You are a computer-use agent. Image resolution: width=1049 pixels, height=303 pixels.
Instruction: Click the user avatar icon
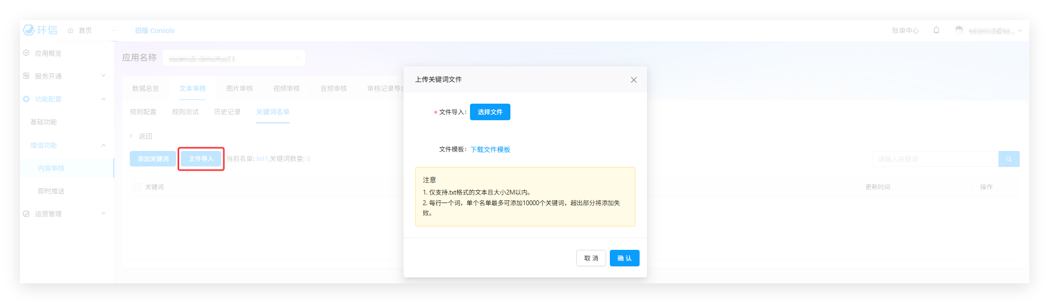[959, 30]
